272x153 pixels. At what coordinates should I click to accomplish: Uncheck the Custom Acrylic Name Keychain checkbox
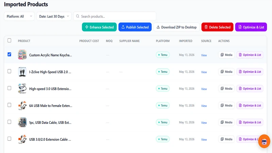pyautogui.click(x=10, y=54)
